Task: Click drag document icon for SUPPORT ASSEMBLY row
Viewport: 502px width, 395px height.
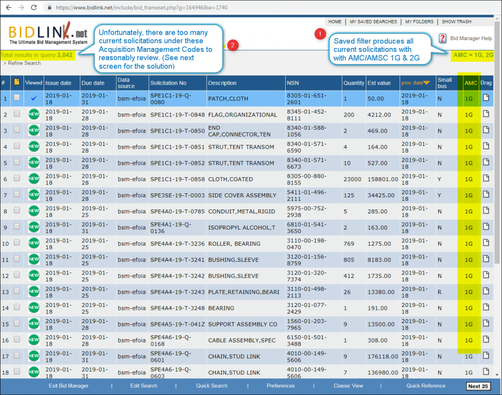Action: pyautogui.click(x=486, y=323)
